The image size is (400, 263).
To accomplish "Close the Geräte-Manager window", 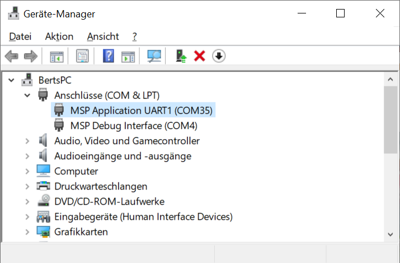I will click(x=380, y=13).
